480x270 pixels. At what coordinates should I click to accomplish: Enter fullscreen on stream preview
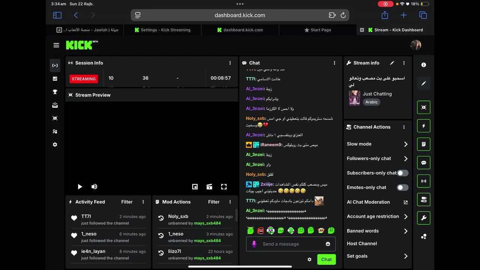[224, 187]
